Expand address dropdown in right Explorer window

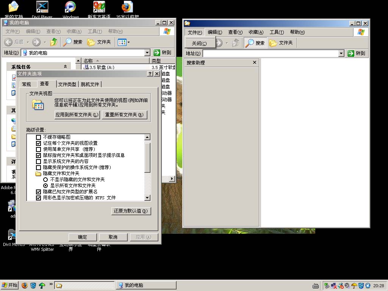(341, 53)
